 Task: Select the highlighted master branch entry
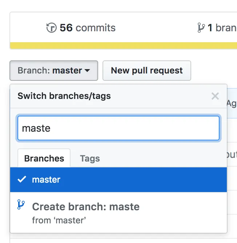pos(118,180)
